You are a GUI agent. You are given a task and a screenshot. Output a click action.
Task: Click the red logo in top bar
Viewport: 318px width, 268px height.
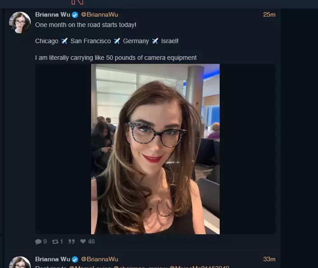coord(77,2)
